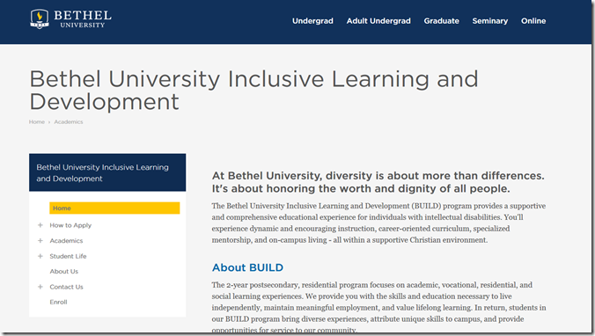The width and height of the screenshot is (595, 336).
Task: Open the Seminary navigation item
Action: (490, 21)
